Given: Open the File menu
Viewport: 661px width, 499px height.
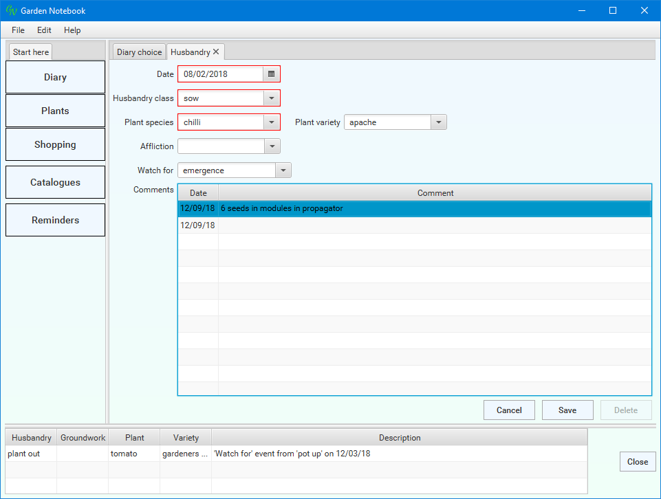Looking at the screenshot, I should pyautogui.click(x=18, y=30).
